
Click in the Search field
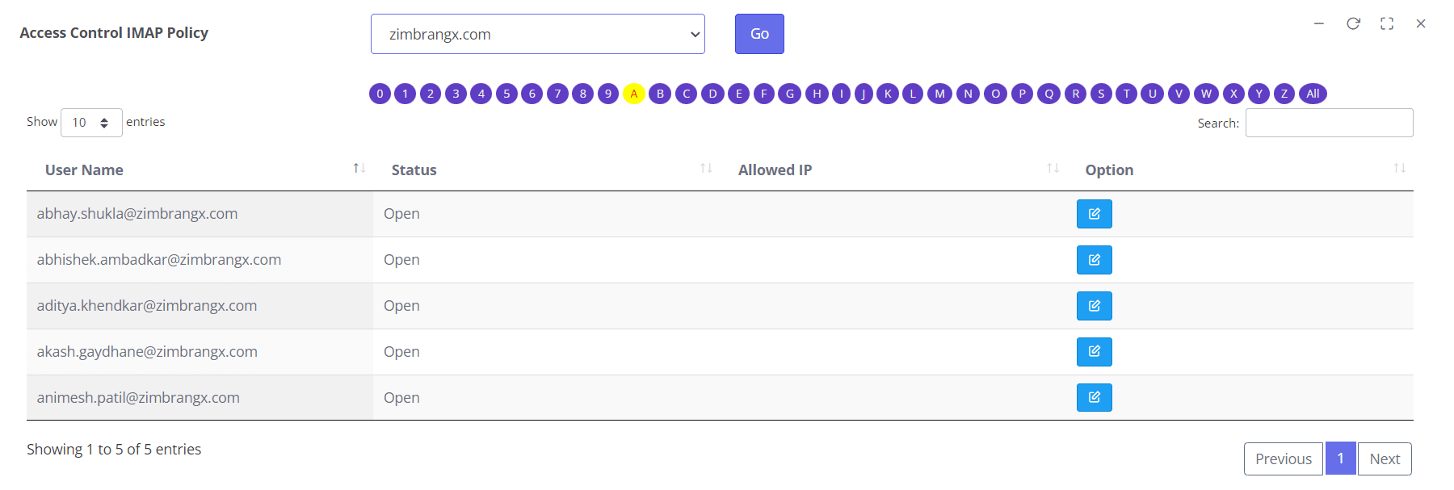coord(1329,123)
